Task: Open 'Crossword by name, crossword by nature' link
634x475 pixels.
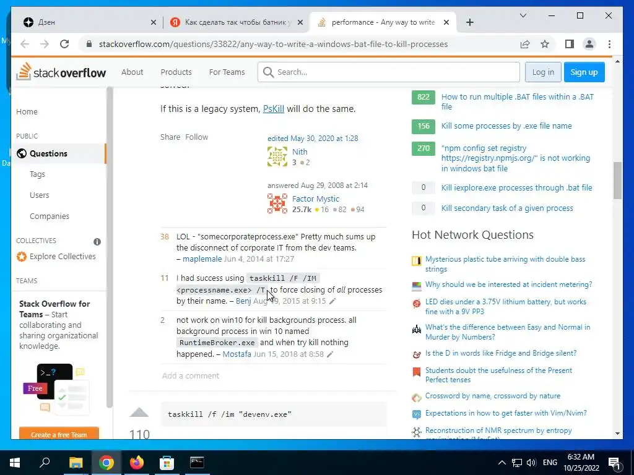Action: point(492,396)
